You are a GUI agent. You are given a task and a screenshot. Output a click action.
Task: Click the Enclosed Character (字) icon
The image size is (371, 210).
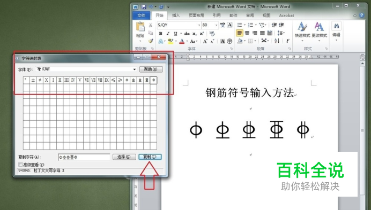coord(229,42)
